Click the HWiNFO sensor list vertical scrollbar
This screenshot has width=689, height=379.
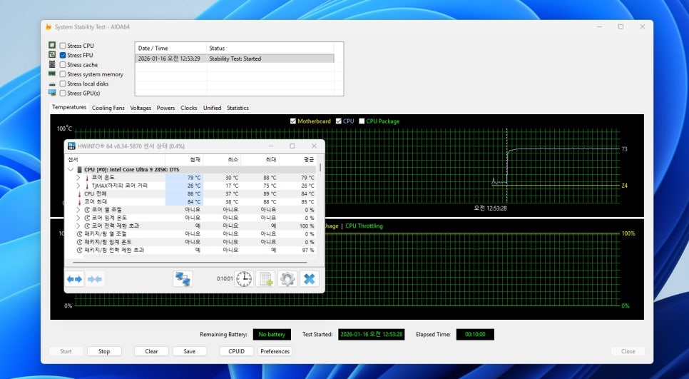coord(320,207)
